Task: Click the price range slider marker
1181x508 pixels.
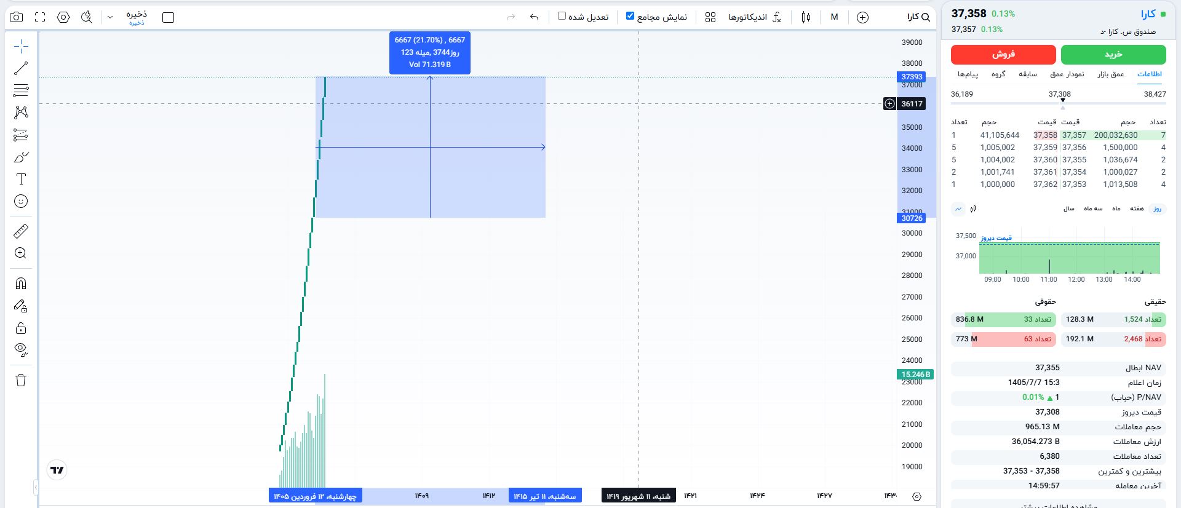Action: coord(1062,100)
